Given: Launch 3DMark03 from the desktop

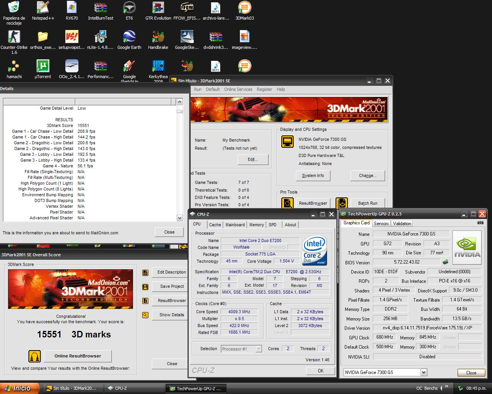Looking at the screenshot, I should [244, 11].
